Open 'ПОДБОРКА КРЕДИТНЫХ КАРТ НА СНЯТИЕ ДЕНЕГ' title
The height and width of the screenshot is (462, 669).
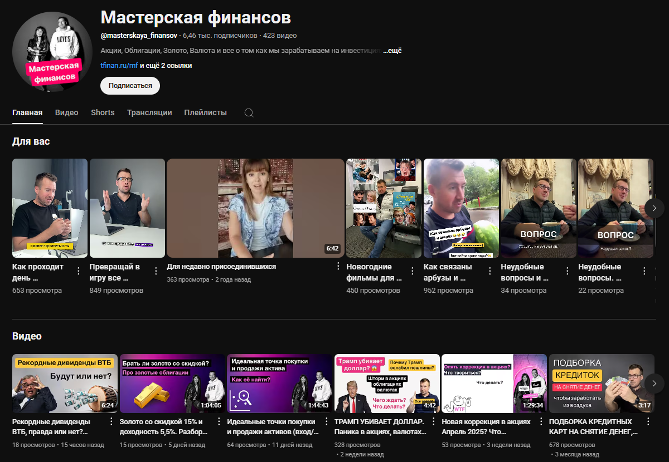click(593, 426)
